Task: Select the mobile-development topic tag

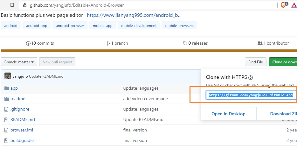Action: (x=139, y=25)
